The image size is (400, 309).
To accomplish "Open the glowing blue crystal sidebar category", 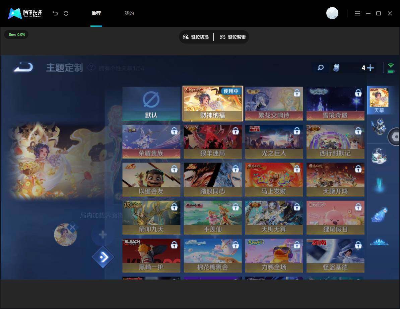I will coord(379,184).
